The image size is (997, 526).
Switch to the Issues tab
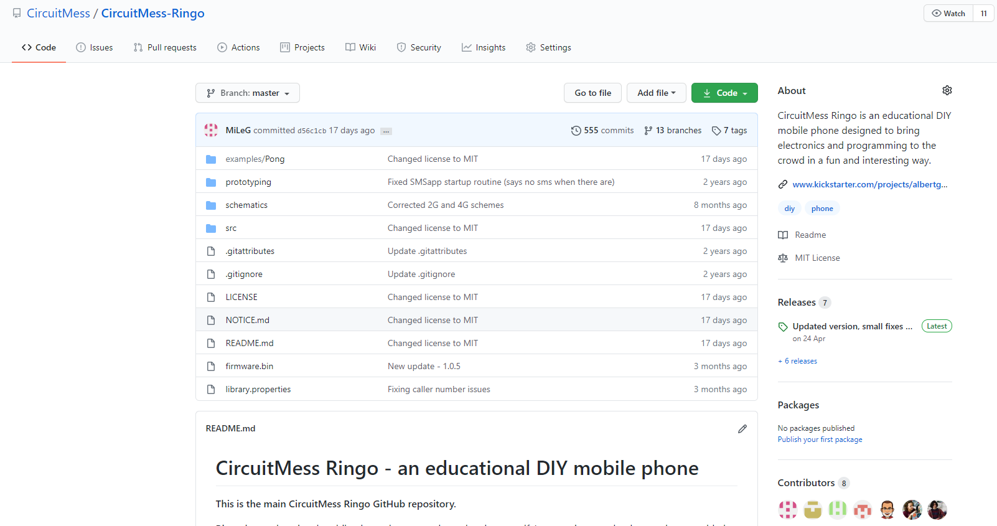coord(94,47)
